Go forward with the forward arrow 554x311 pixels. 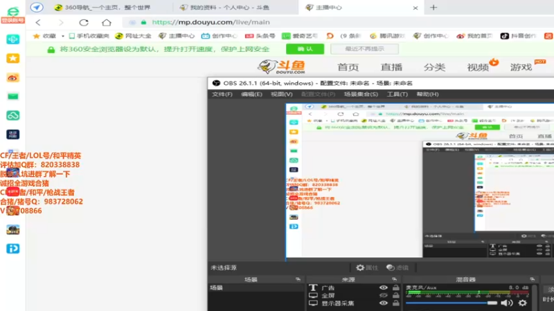pyautogui.click(x=61, y=23)
